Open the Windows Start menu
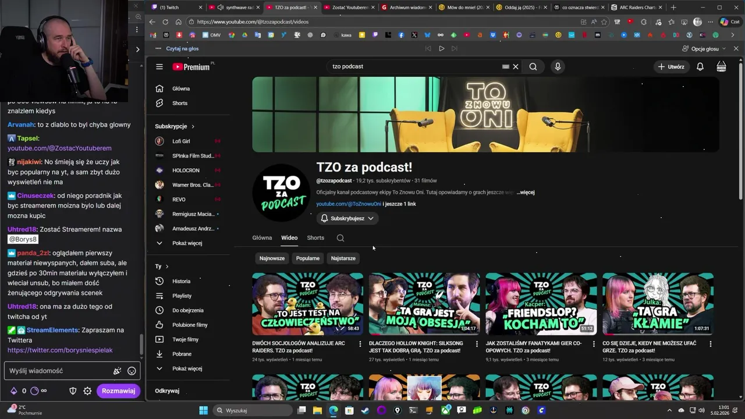 tap(203, 410)
